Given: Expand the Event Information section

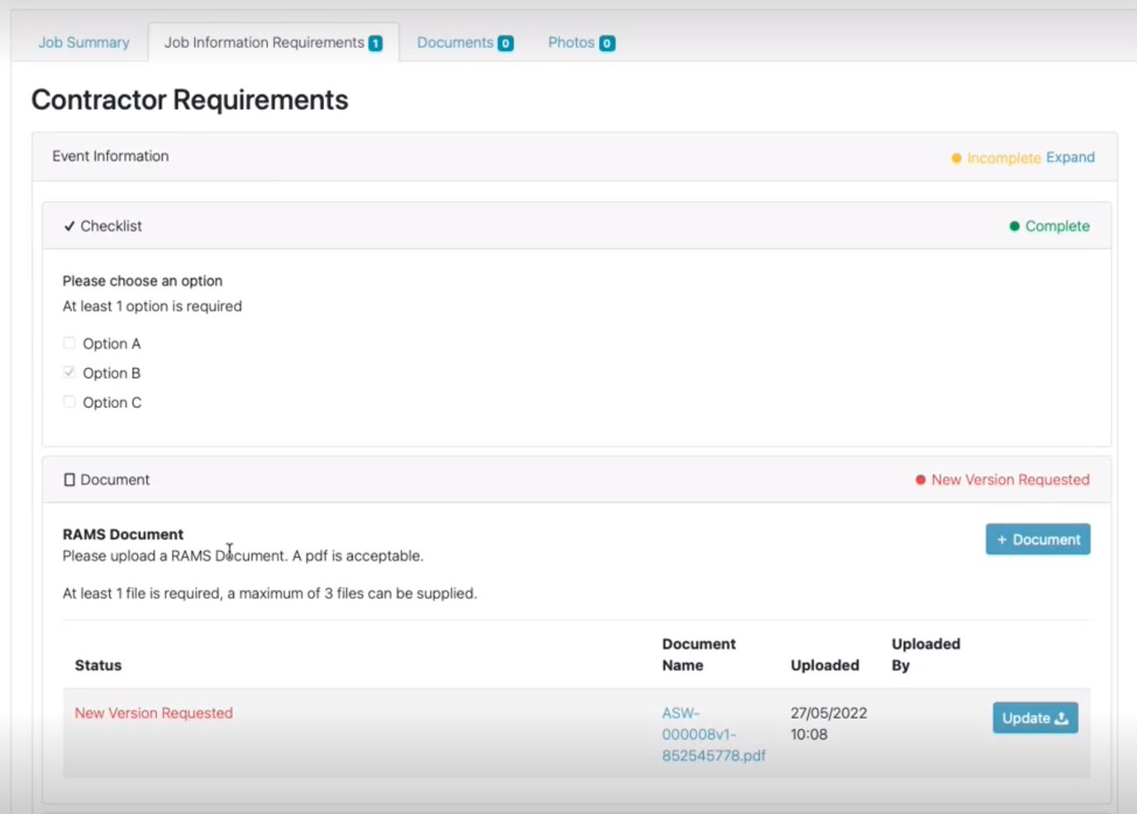Looking at the screenshot, I should click(1070, 157).
